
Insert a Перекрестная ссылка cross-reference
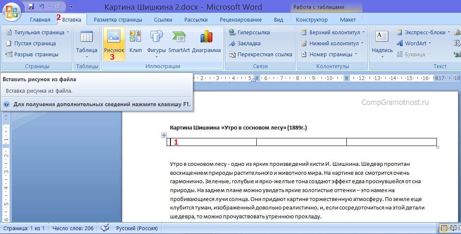(261, 55)
